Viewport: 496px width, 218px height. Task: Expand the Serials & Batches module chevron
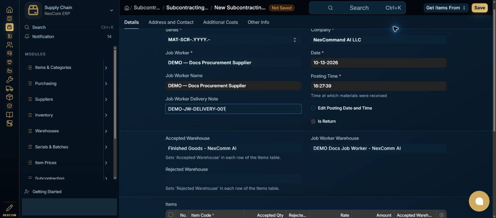tap(106, 147)
